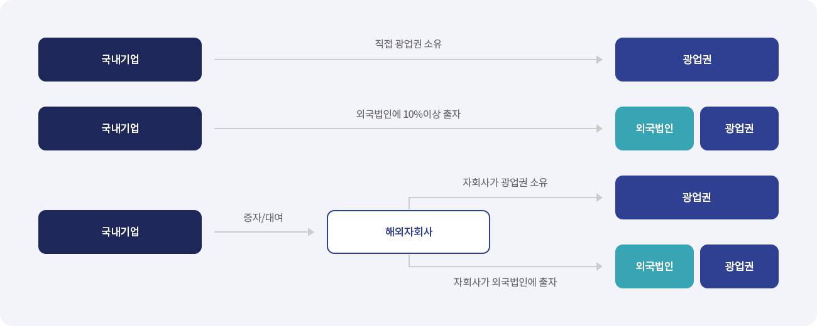Click arrowhead pointing to third-row wide 광업권
This screenshot has height=326, width=817.
(600, 197)
